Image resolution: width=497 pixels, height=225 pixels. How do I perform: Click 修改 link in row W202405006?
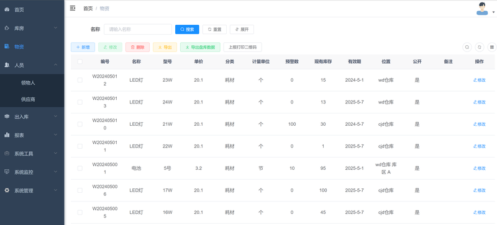[x=479, y=190]
